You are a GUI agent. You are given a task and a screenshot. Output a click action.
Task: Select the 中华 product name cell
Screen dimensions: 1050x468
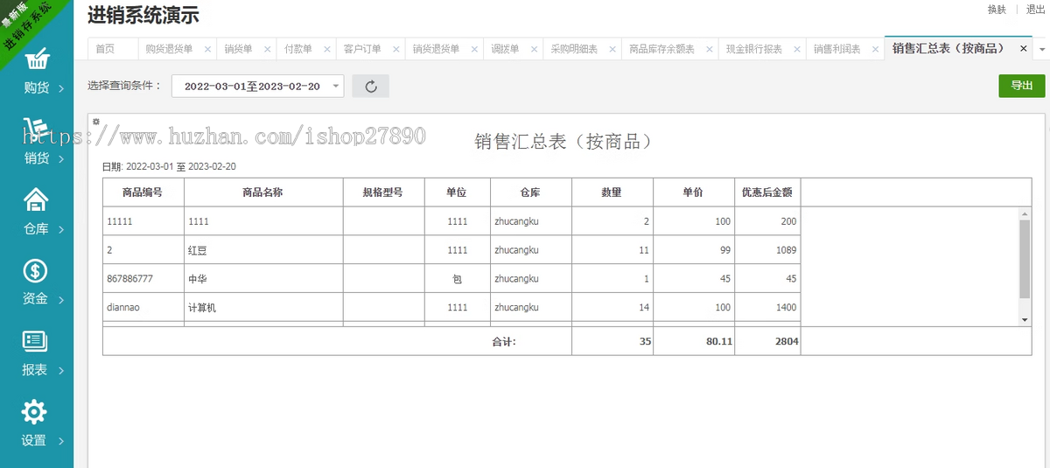(263, 279)
